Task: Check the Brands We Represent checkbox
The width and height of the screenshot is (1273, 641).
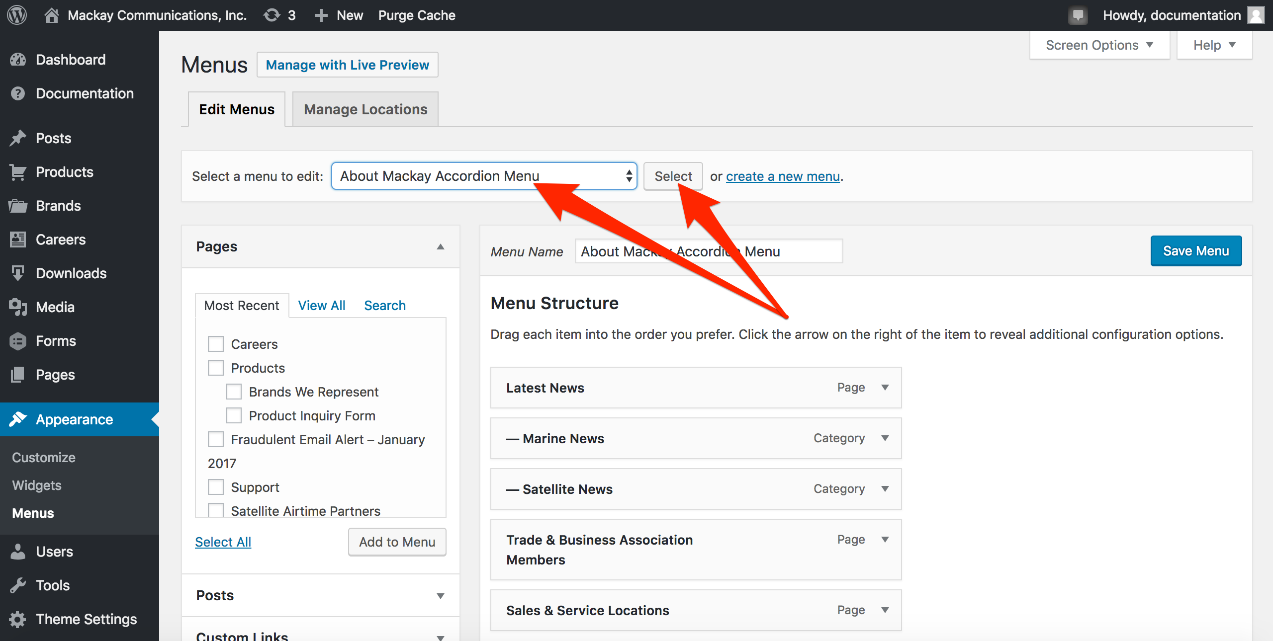Action: pyautogui.click(x=234, y=392)
